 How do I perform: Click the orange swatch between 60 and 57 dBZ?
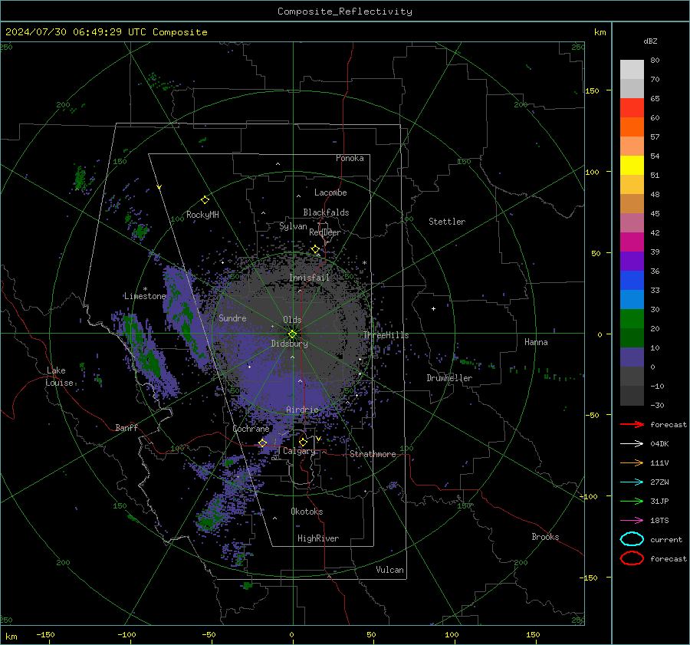point(632,127)
